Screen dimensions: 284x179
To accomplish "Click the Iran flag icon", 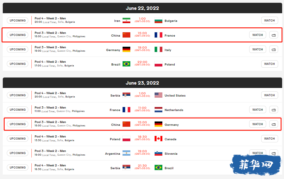I will point(126,20).
